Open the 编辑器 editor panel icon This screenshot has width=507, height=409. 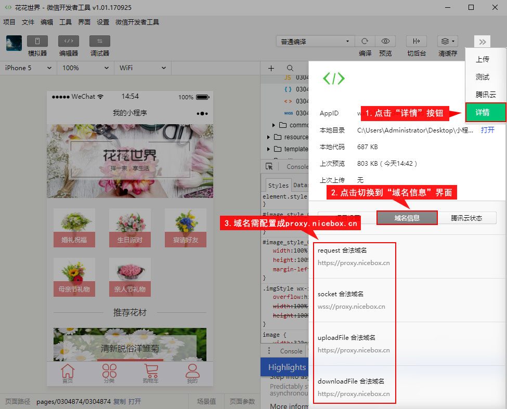(69, 42)
